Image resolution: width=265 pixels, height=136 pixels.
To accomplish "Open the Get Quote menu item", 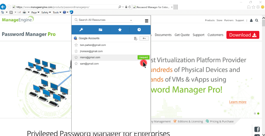I will [182, 35].
